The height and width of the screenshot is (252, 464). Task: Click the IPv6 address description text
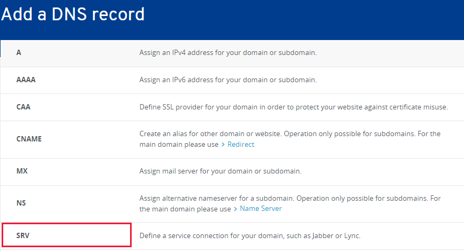[228, 80]
